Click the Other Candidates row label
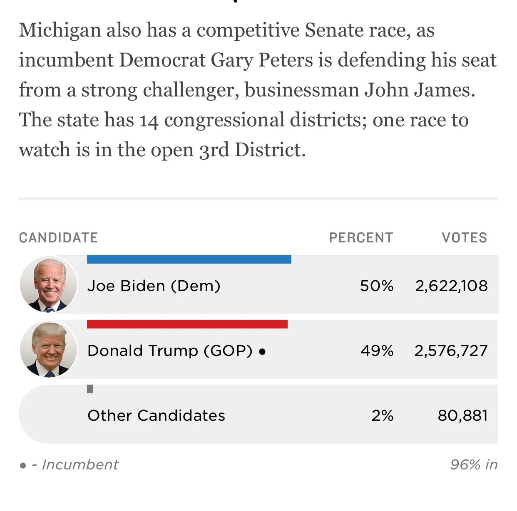This screenshot has width=517, height=511. click(156, 415)
